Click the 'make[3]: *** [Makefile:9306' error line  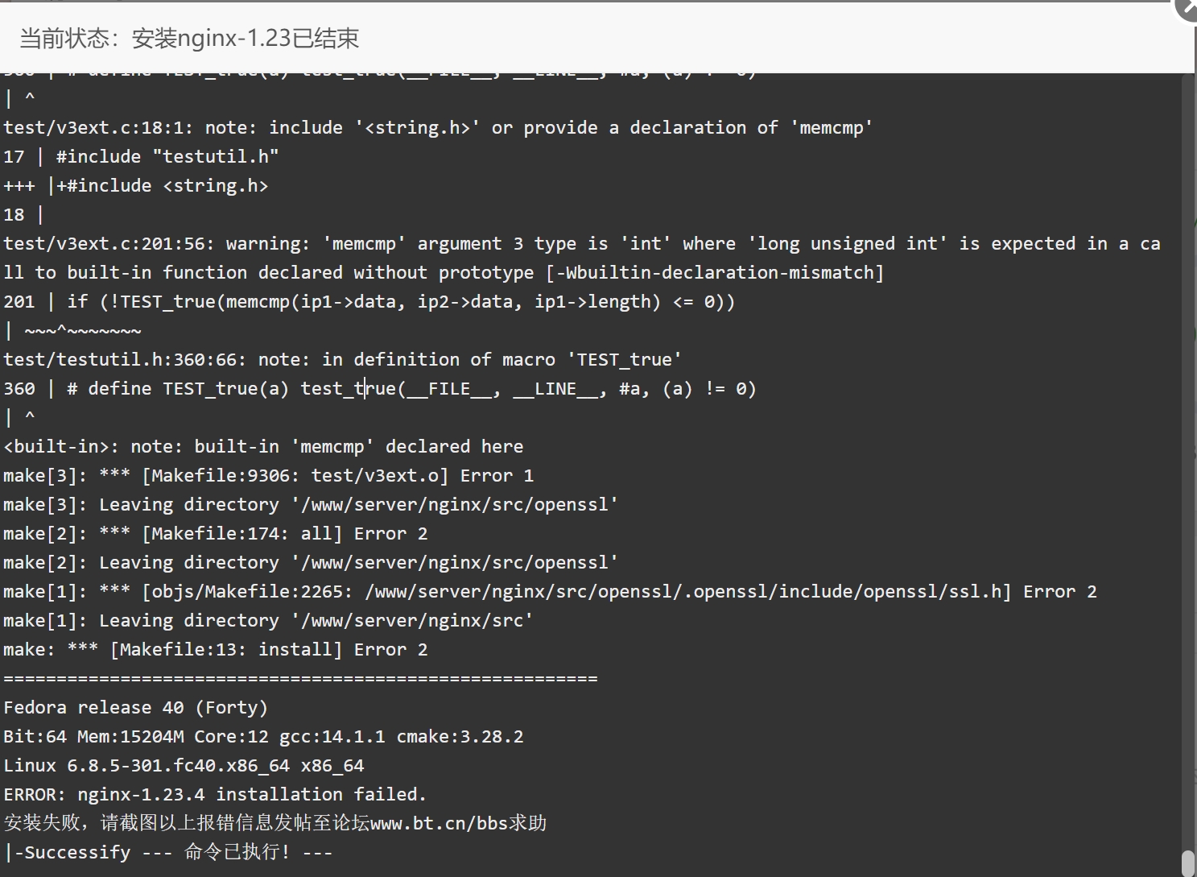point(268,475)
